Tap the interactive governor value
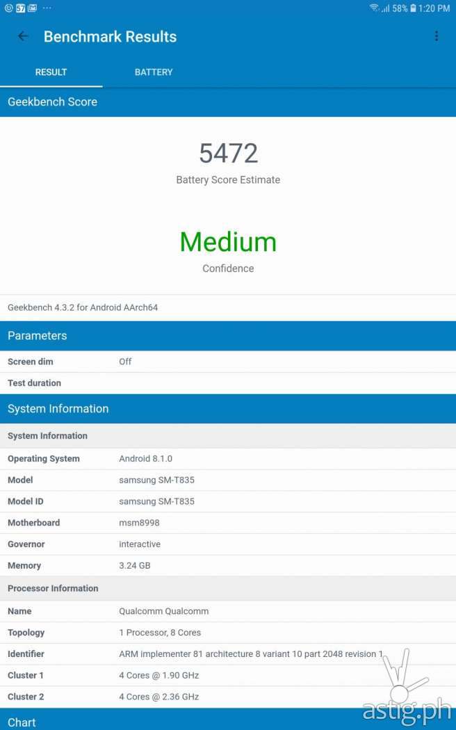Screen dimensions: 456x730 (140, 544)
